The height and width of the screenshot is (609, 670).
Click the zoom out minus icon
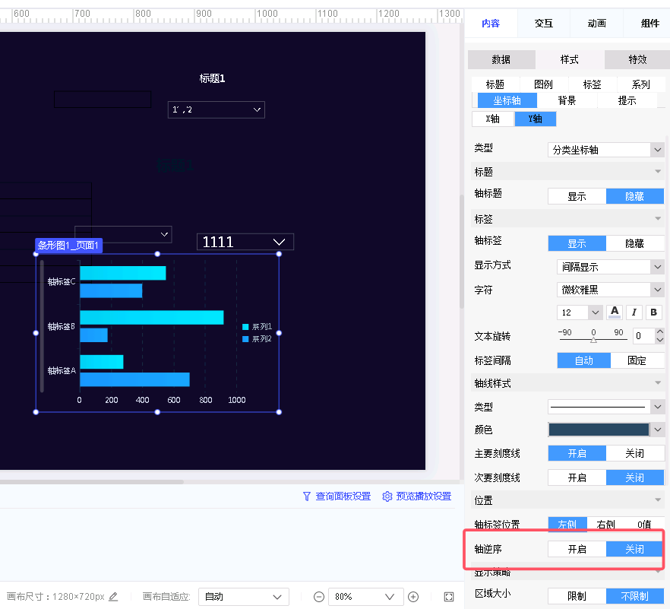(319, 597)
